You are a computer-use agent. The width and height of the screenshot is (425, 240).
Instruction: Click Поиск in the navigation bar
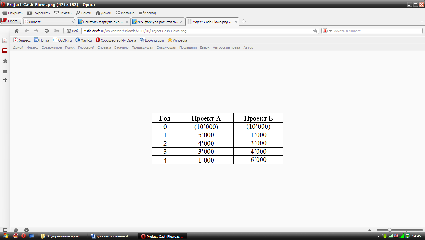[x=70, y=47]
